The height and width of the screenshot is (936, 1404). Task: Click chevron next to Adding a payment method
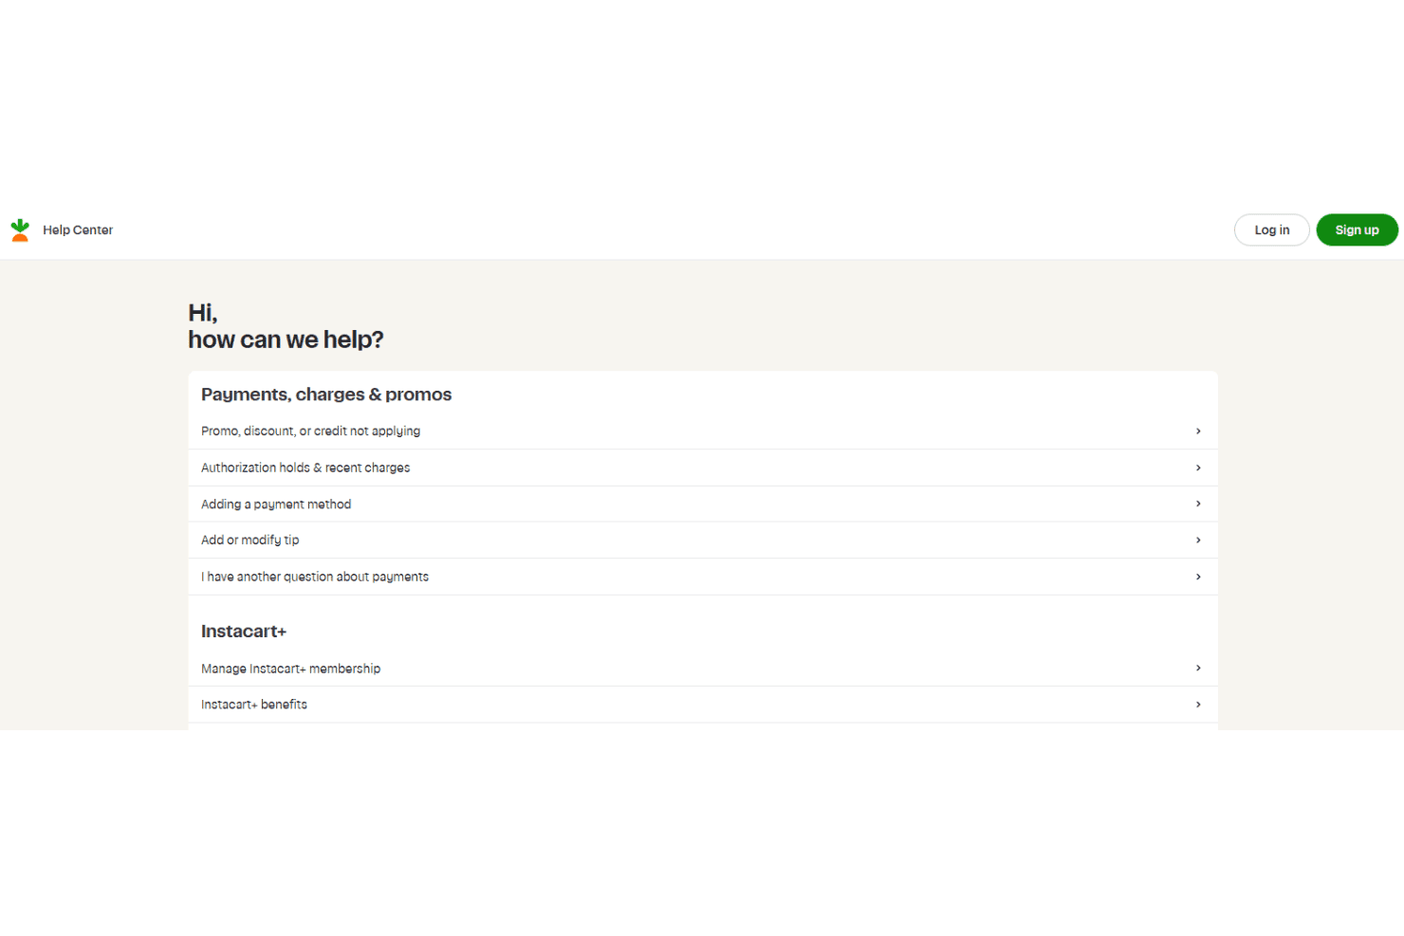[x=1198, y=504]
